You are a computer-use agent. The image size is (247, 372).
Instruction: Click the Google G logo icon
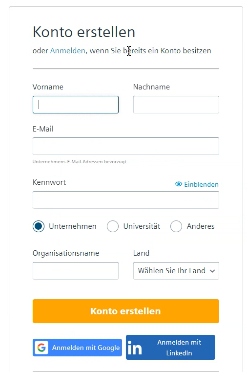pyautogui.click(x=41, y=348)
